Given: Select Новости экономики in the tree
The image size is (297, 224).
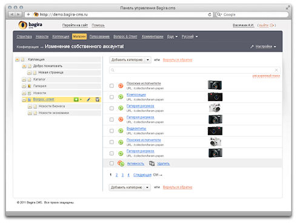Looking at the screenshot, I should 54,113.
